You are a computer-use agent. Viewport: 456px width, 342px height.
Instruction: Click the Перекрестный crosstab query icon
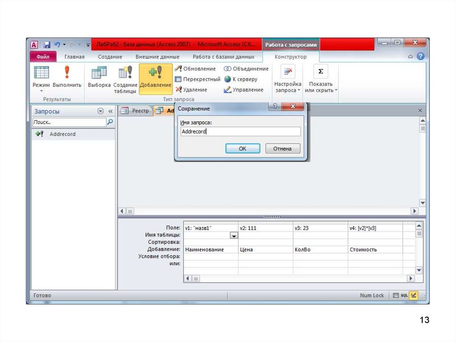point(178,79)
